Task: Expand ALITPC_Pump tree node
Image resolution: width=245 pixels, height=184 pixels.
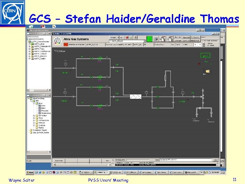Action: (x=29, y=49)
